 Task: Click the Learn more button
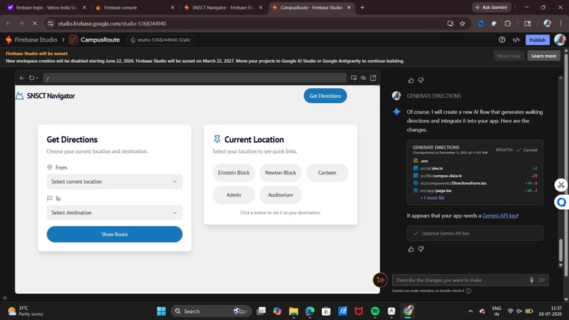pos(544,56)
